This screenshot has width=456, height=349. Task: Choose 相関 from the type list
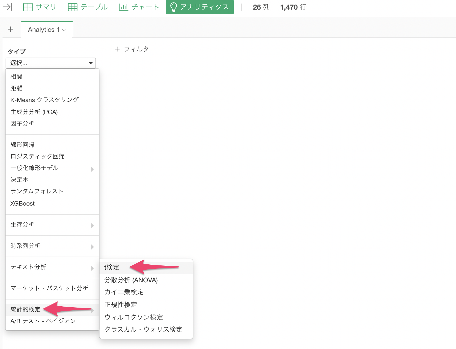point(52,77)
